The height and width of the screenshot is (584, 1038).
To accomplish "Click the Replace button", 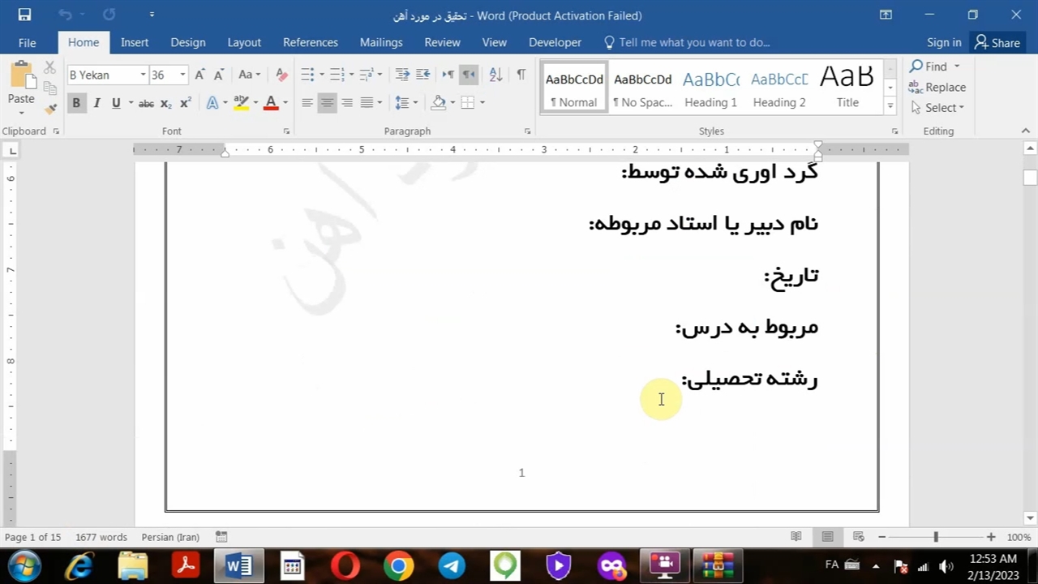I will click(x=937, y=87).
